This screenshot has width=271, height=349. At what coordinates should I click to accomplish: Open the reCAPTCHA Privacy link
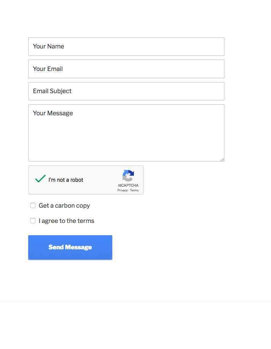click(122, 190)
